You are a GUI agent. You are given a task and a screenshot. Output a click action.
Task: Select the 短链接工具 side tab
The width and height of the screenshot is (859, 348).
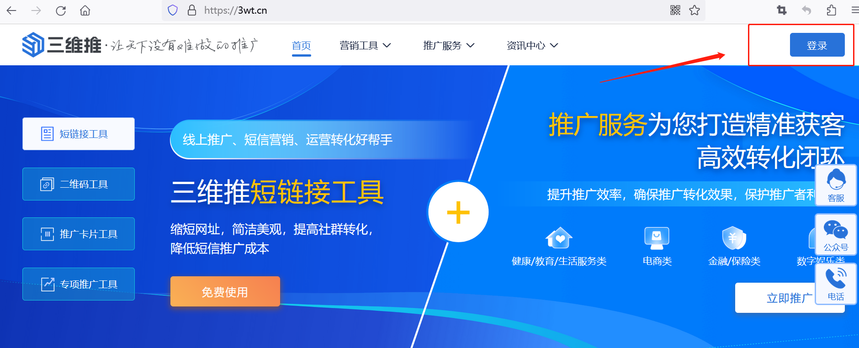pos(79,134)
